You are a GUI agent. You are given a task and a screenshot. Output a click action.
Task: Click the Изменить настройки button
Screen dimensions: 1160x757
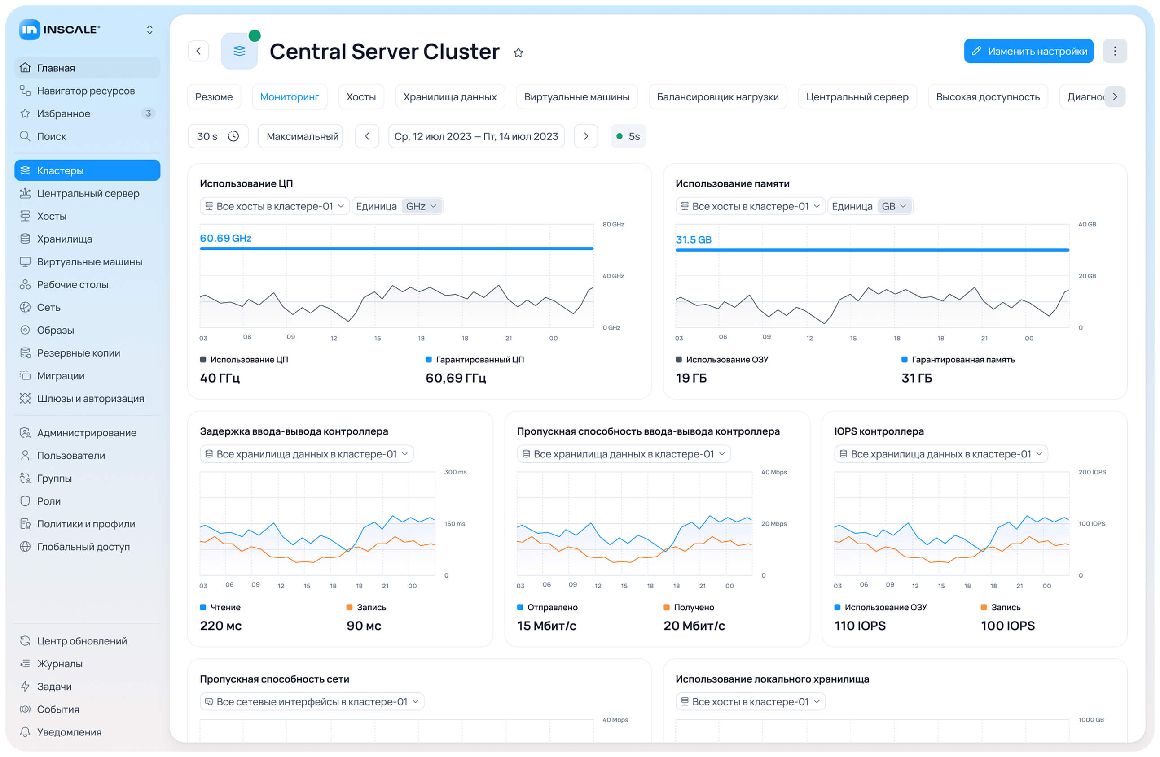point(1028,51)
